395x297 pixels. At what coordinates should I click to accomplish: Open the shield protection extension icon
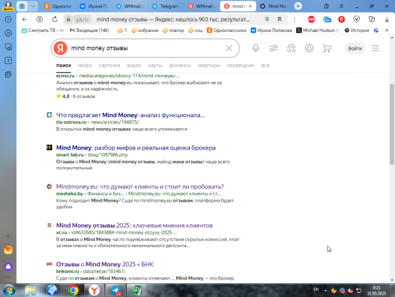pyautogui.click(x=356, y=19)
